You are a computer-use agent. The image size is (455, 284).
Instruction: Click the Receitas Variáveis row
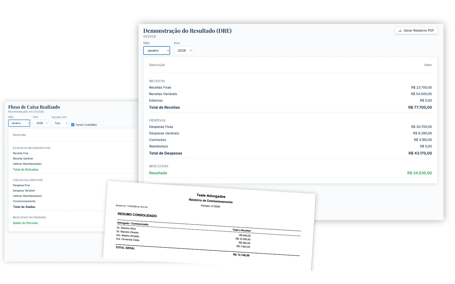tap(290, 94)
